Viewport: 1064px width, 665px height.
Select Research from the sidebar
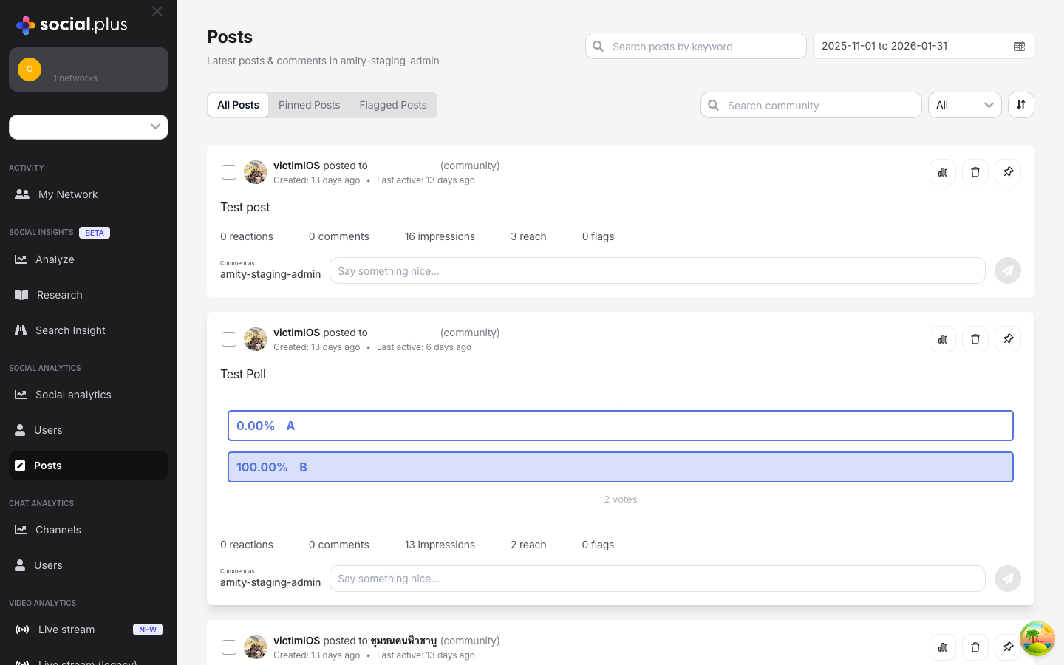pyautogui.click(x=59, y=295)
